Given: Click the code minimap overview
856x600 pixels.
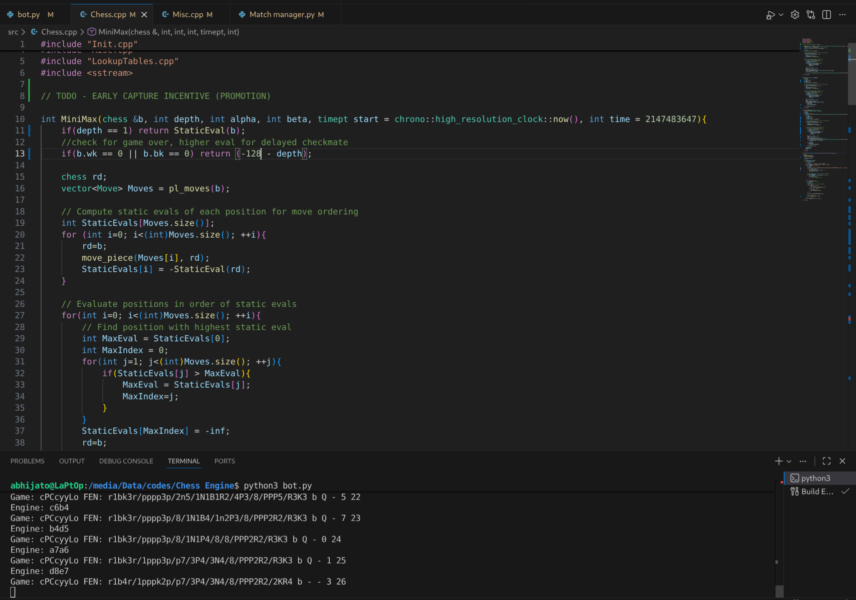Looking at the screenshot, I should (823, 121).
